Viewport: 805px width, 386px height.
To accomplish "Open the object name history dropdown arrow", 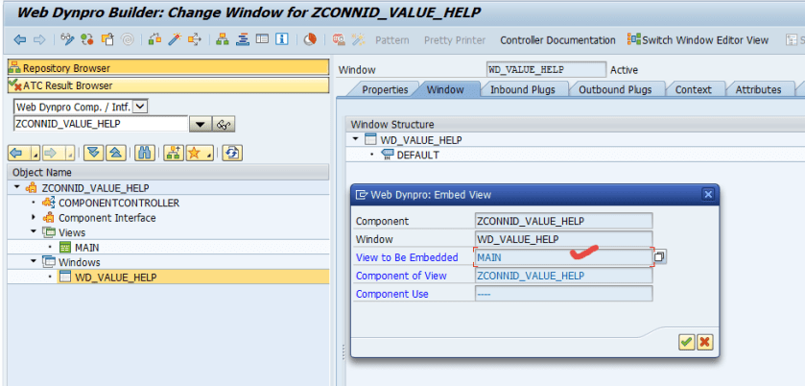I will (201, 125).
